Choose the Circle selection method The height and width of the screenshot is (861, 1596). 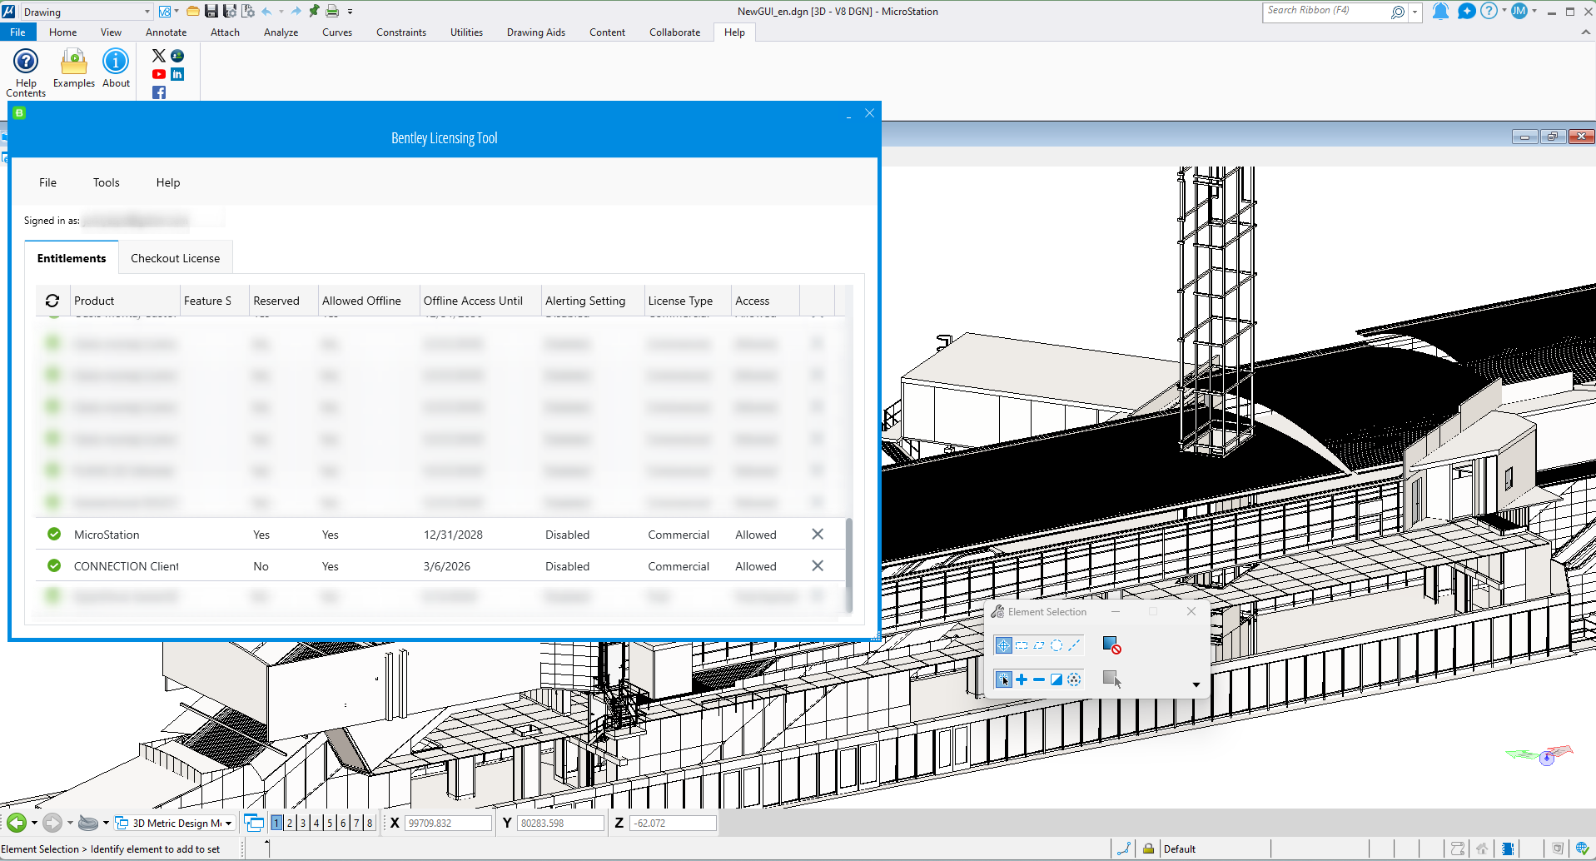[1057, 645]
